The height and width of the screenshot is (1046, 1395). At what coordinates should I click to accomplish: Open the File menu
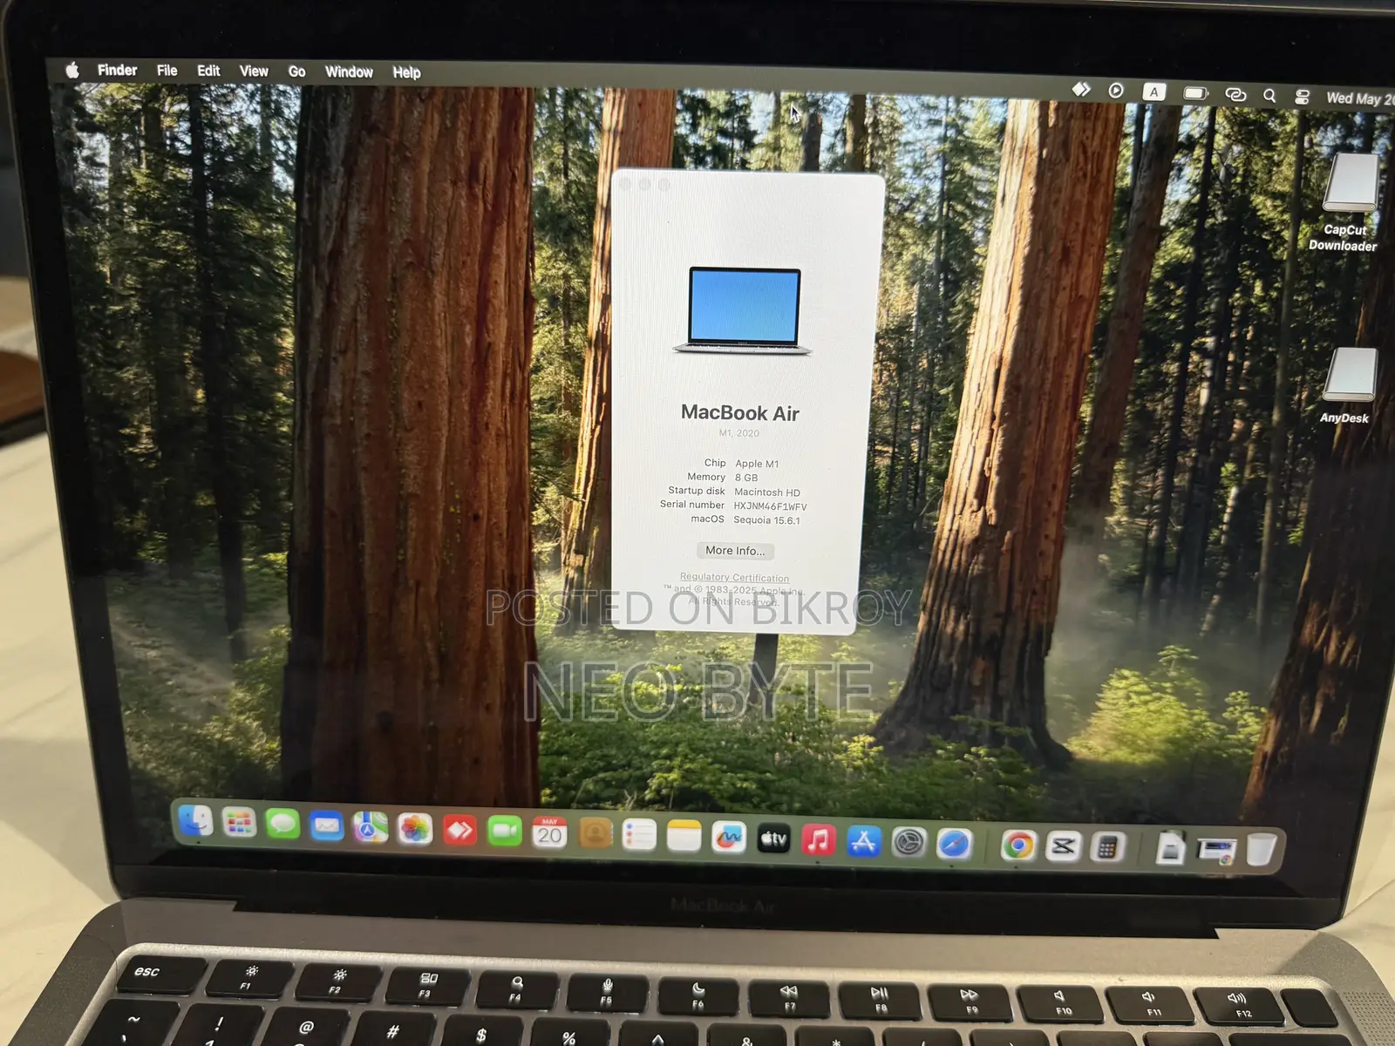coord(167,71)
